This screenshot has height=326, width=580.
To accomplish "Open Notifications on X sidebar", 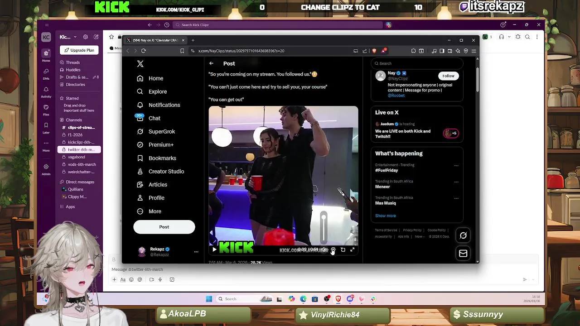I will [159, 105].
